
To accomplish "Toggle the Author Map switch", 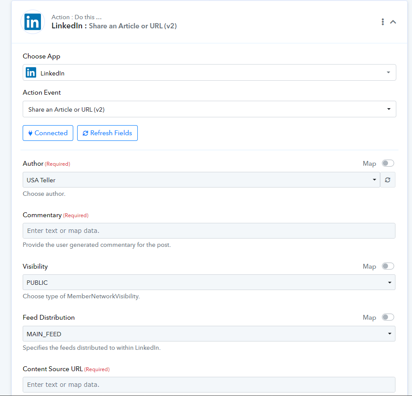I will [x=388, y=163].
